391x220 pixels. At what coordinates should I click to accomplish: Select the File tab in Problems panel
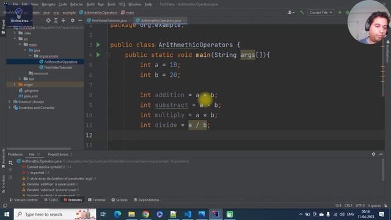[34, 155]
